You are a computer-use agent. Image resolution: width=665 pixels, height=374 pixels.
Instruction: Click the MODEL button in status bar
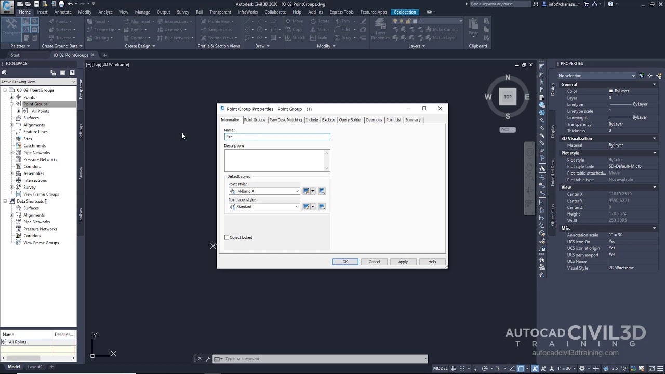(x=440, y=368)
